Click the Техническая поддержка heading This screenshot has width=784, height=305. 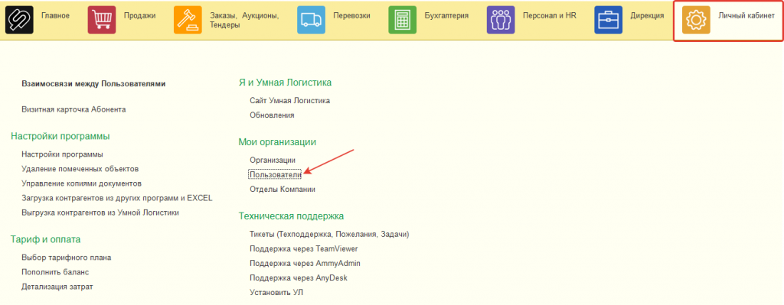[291, 216]
